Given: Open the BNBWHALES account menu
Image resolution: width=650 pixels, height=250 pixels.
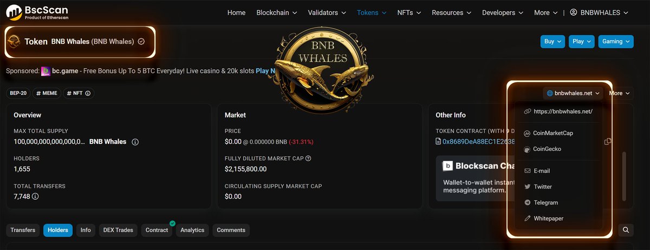Looking at the screenshot, I should pyautogui.click(x=599, y=12).
